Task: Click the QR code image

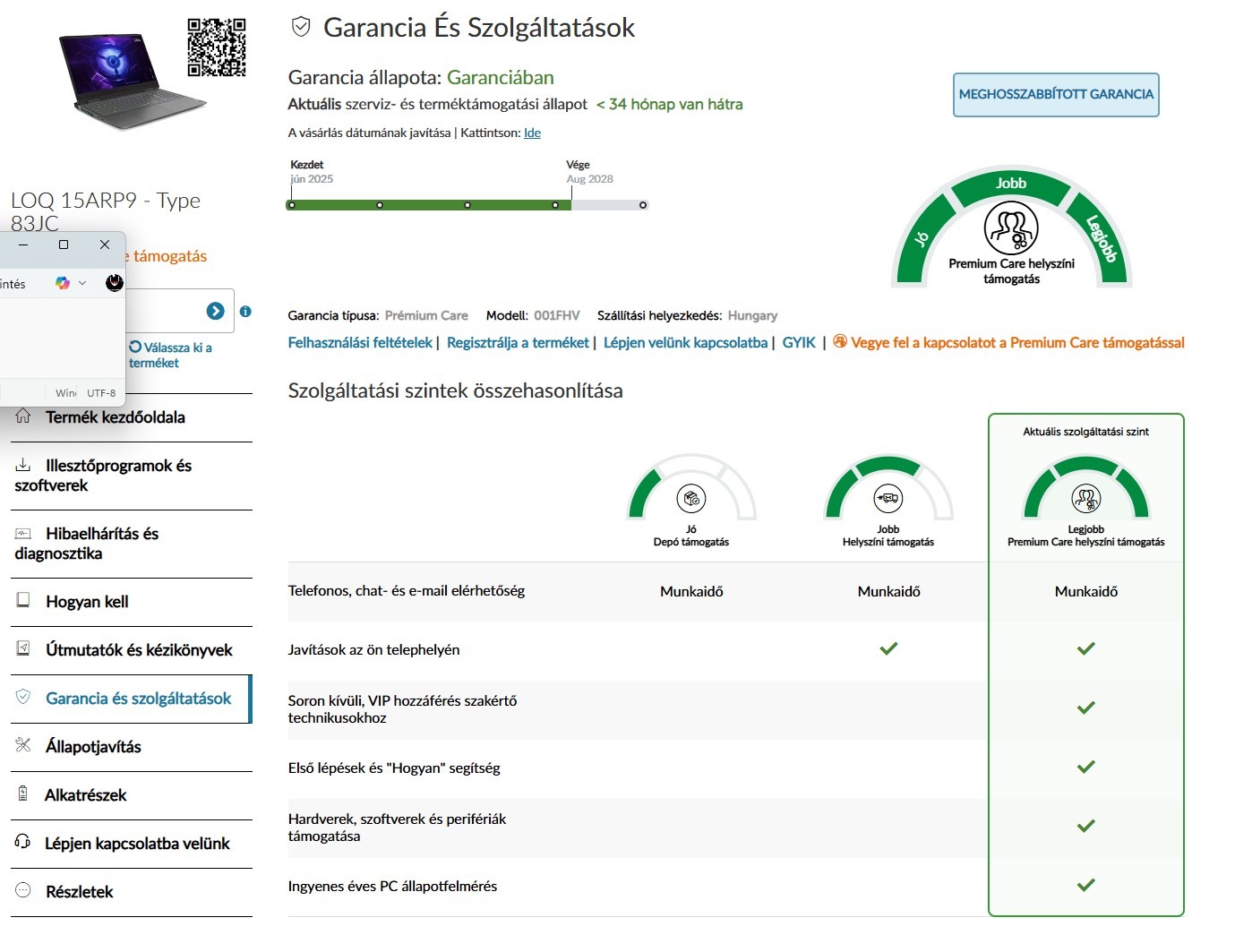Action: pos(217,47)
